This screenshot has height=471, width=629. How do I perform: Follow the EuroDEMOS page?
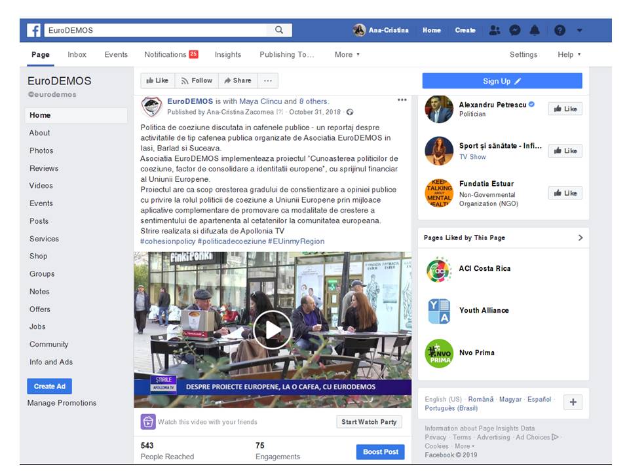point(197,80)
